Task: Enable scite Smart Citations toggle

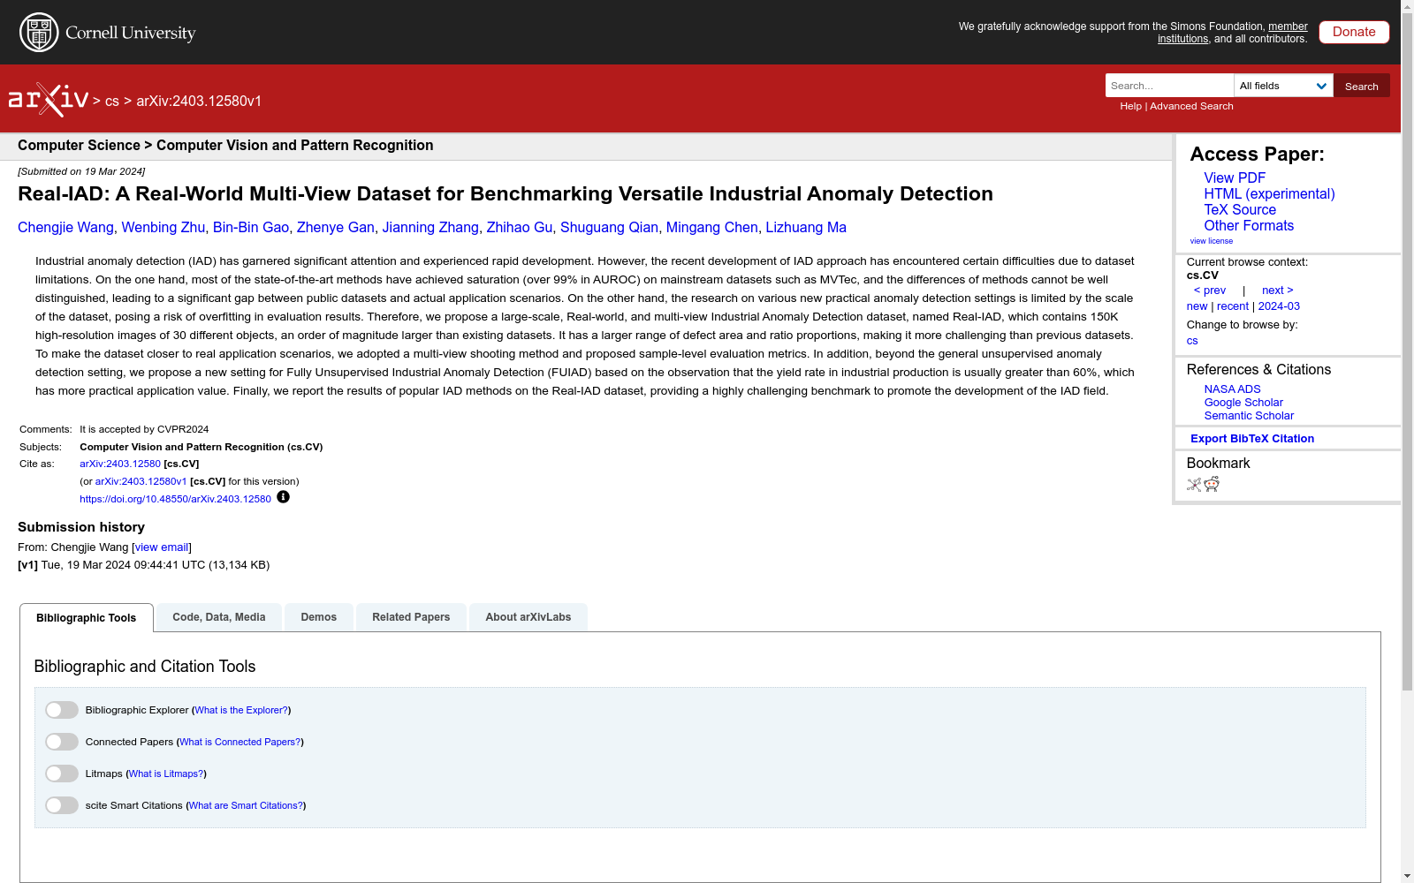Action: click(62, 805)
